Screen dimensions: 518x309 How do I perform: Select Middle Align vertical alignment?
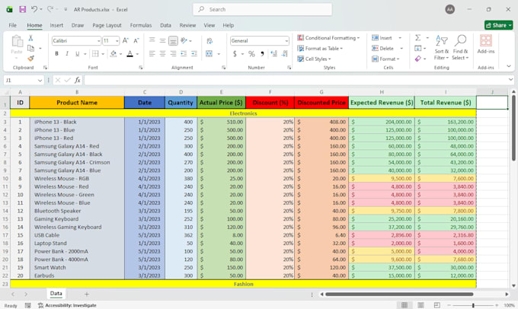(x=162, y=40)
